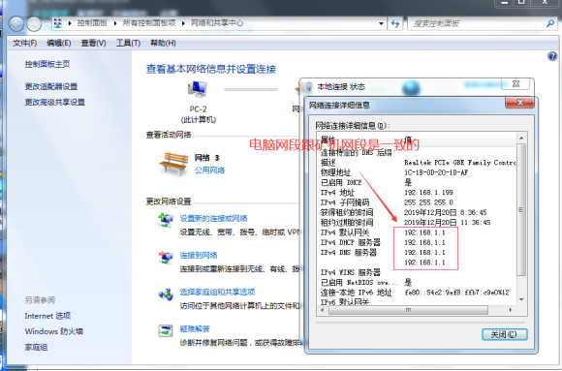Click the horizontal scroll right arrow
562x371 pixels.
click(511, 310)
